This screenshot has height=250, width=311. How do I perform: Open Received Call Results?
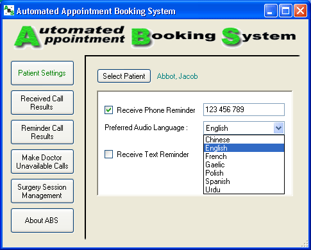click(x=42, y=103)
